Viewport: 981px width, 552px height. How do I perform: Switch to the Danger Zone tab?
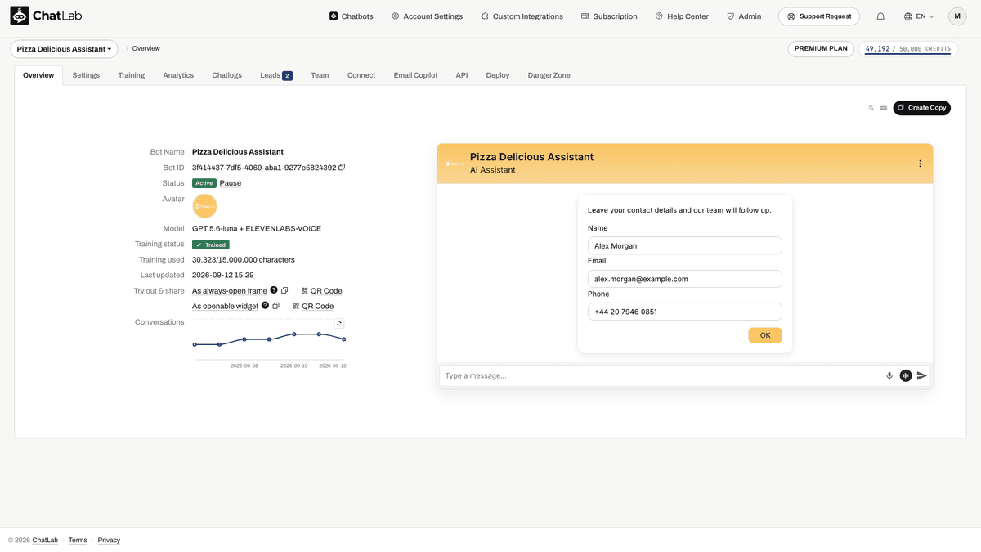click(549, 75)
